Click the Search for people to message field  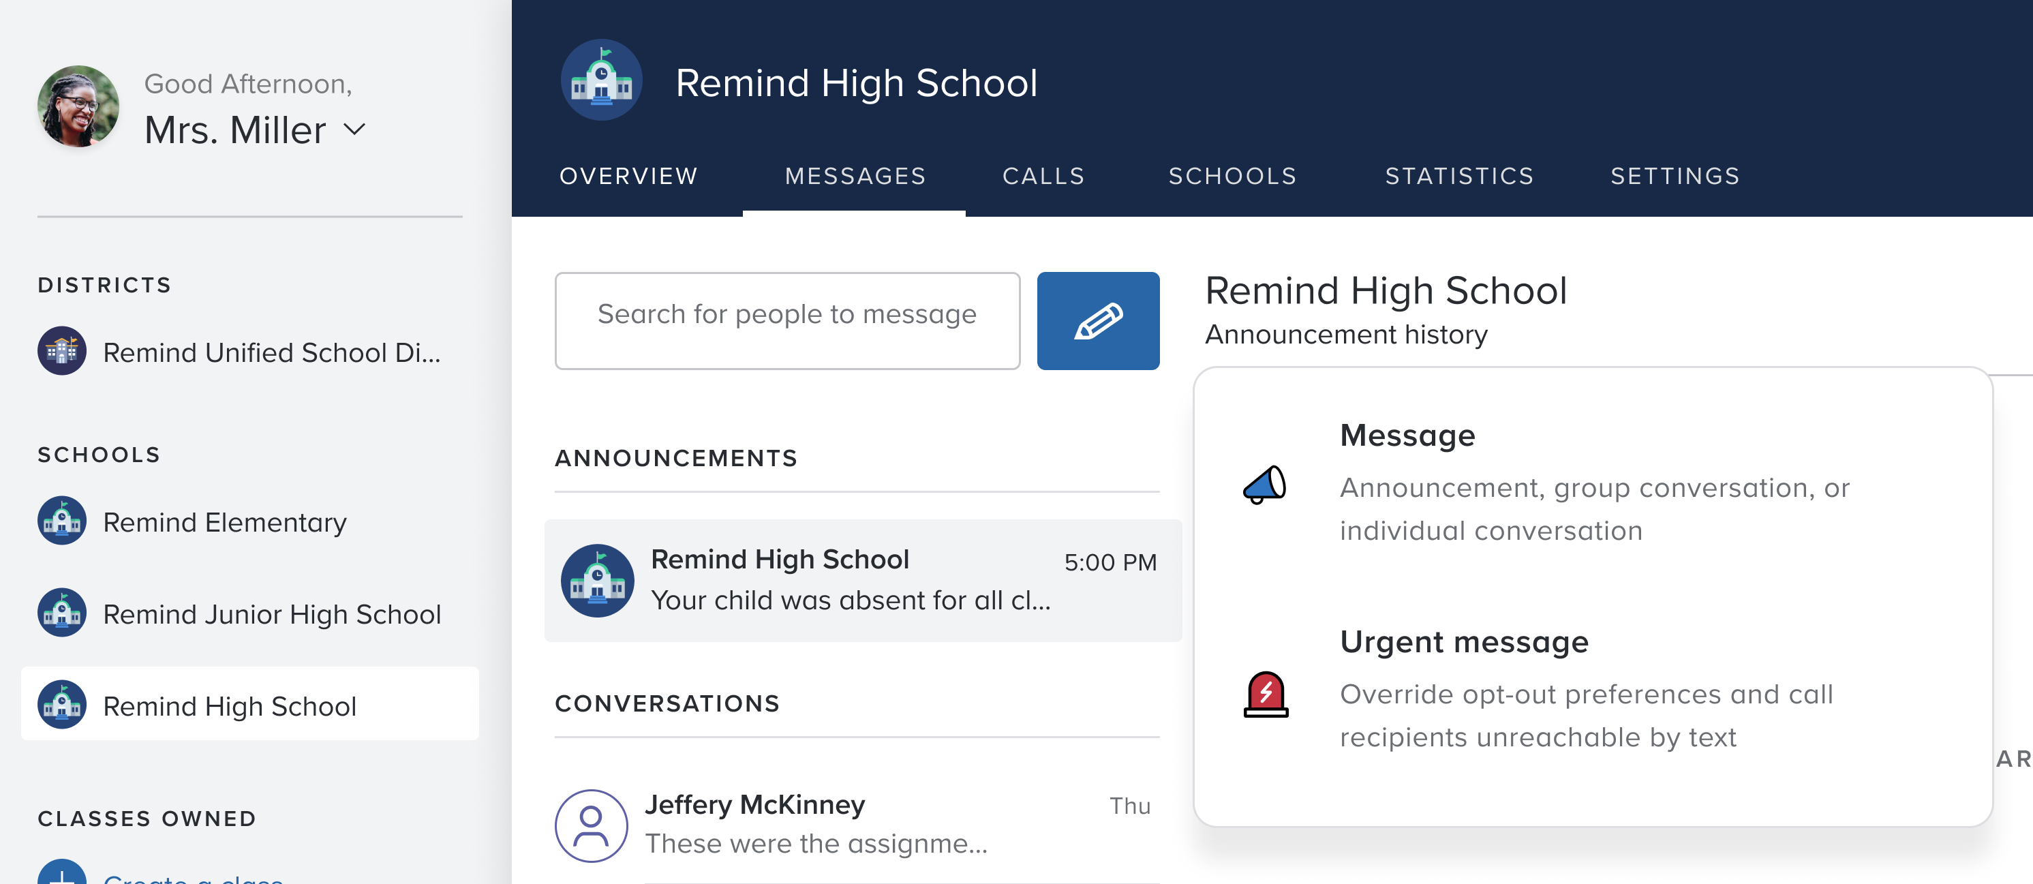pos(788,321)
